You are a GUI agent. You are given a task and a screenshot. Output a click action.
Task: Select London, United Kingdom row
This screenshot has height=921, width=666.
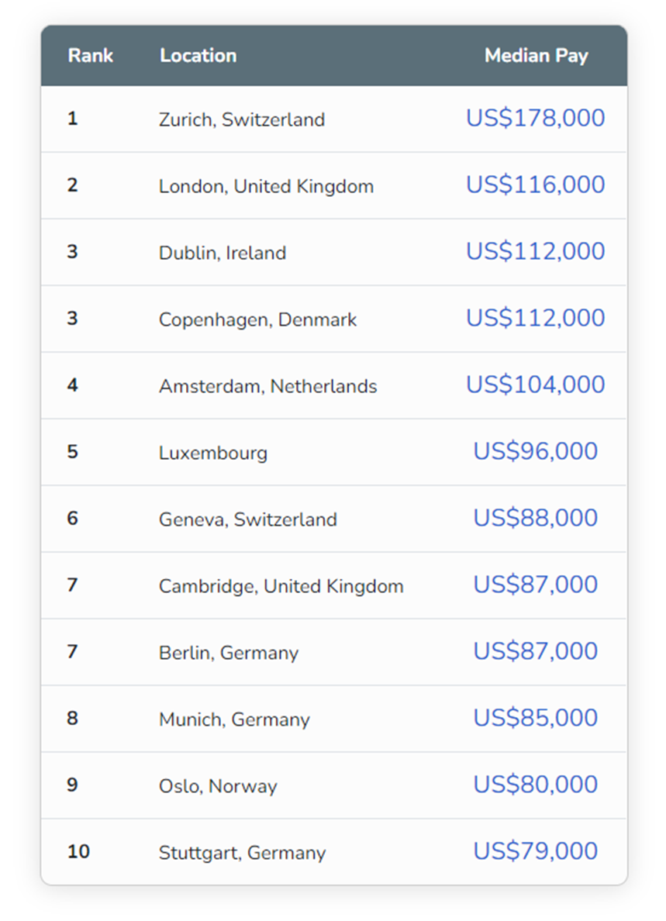click(x=266, y=186)
